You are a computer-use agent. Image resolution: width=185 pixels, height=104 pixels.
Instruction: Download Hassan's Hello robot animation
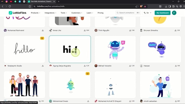pos(177,66)
